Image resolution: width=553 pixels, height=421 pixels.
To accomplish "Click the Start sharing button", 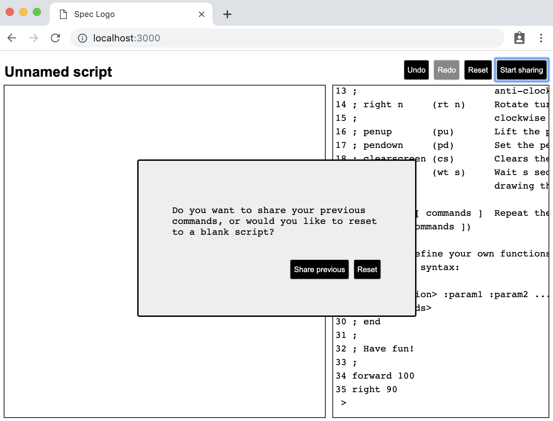I will point(521,70).
